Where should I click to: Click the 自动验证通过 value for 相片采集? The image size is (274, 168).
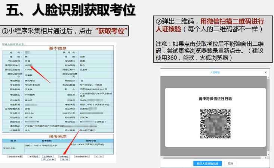coord(87,130)
